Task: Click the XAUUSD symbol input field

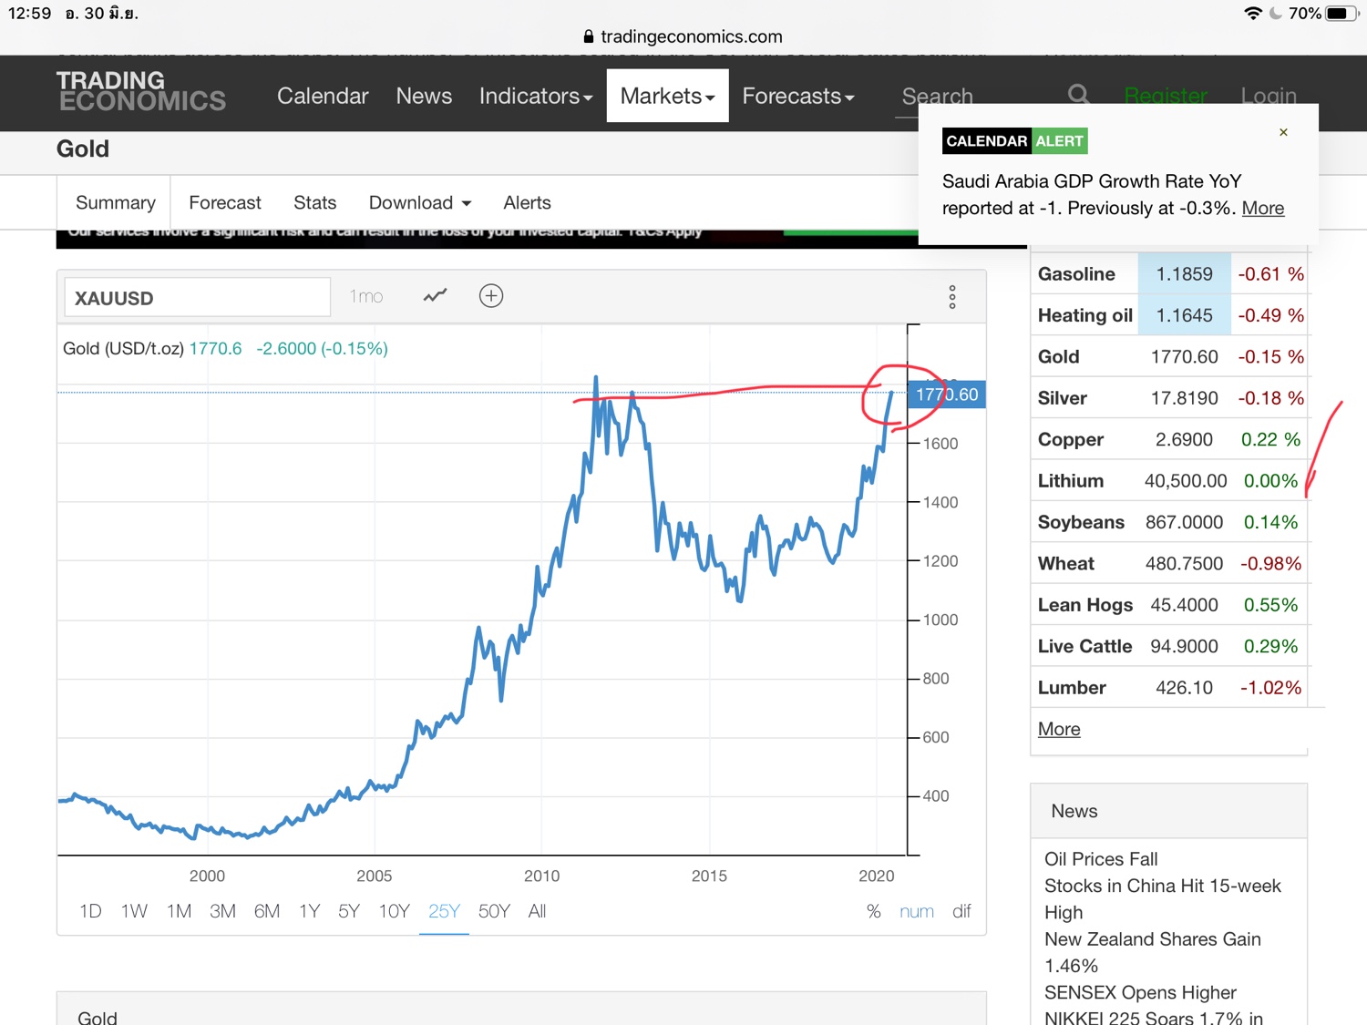Action: click(197, 298)
